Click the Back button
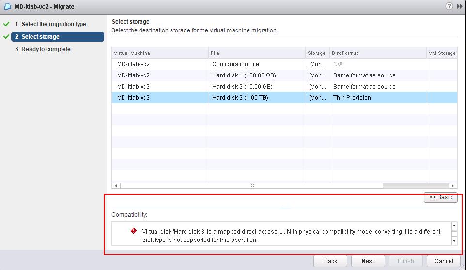This screenshot has width=466, height=270. click(330, 261)
